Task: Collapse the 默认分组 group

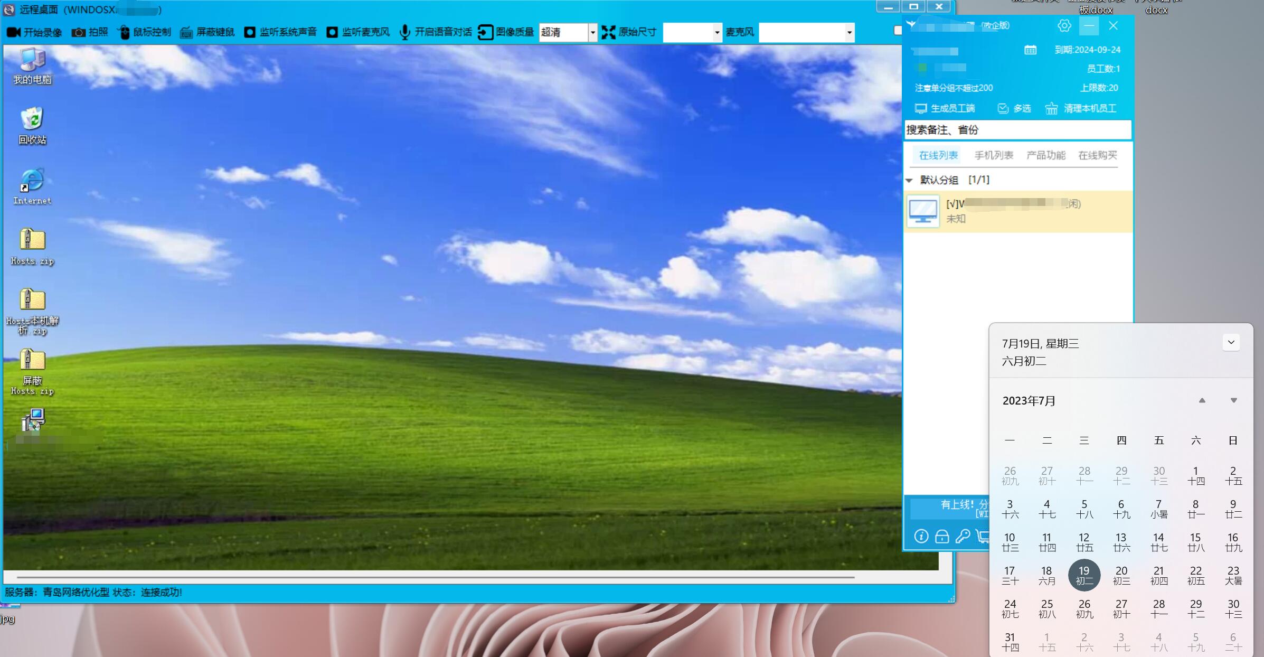Action: point(909,180)
